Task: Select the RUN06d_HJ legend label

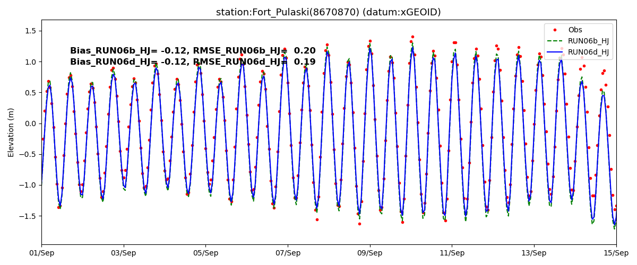Action: click(x=588, y=52)
